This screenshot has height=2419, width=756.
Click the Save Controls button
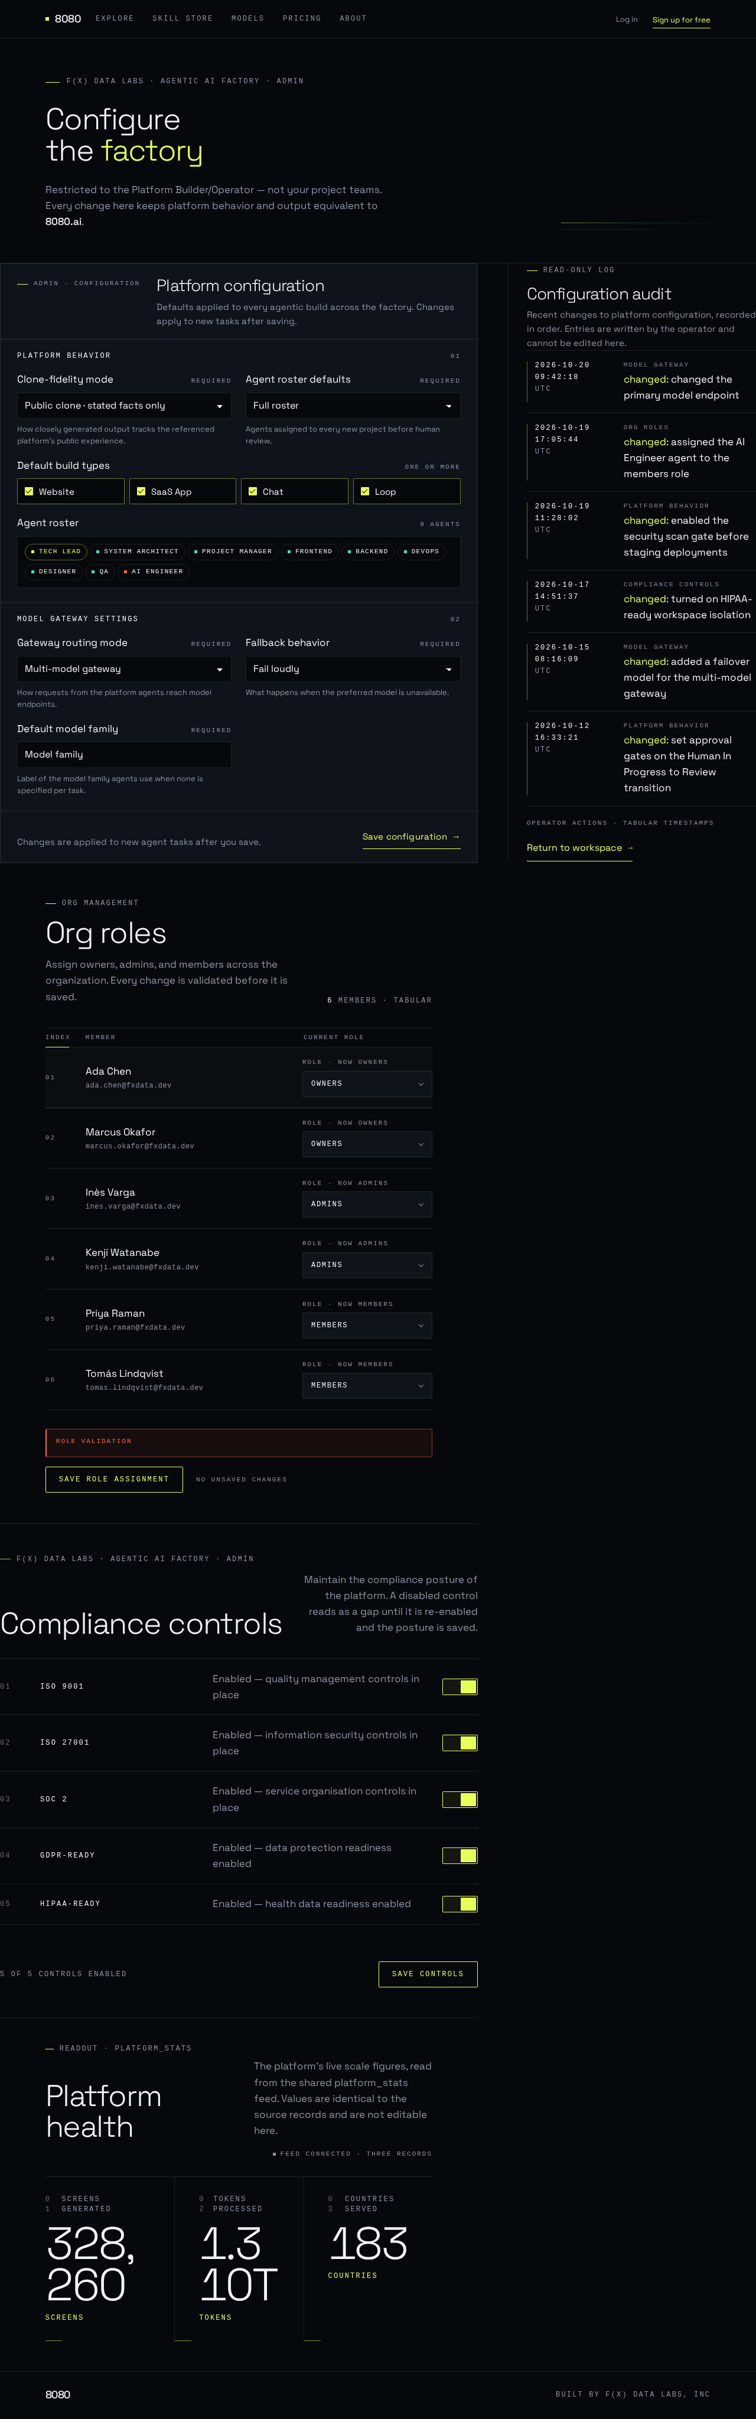pos(427,1974)
